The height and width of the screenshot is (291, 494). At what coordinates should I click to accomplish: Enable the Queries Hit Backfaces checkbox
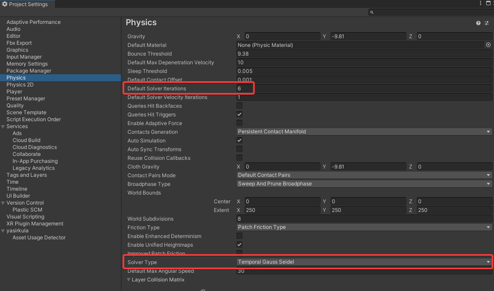click(239, 106)
